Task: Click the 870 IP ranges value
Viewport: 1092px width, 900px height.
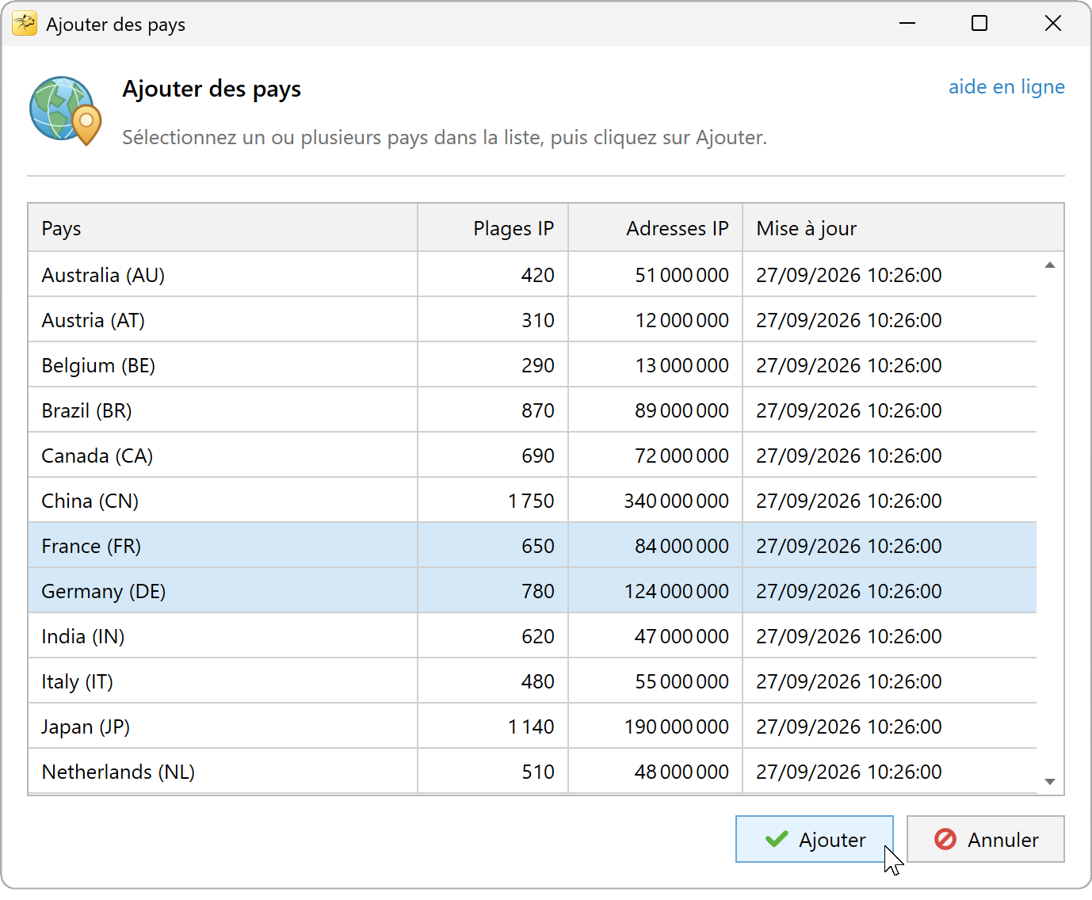Action: point(538,410)
